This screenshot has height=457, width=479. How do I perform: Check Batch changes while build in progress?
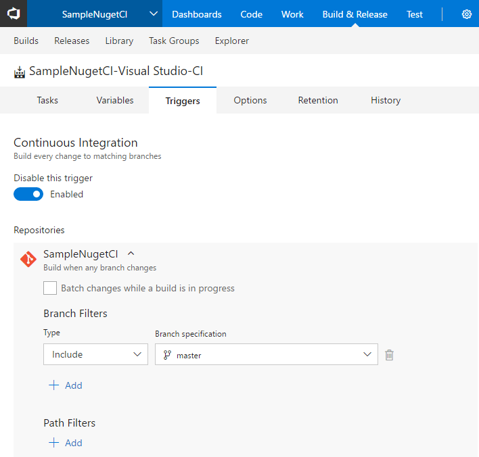coord(50,288)
